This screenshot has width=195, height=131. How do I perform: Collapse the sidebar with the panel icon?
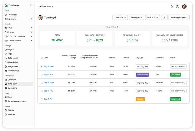pos(31,5)
